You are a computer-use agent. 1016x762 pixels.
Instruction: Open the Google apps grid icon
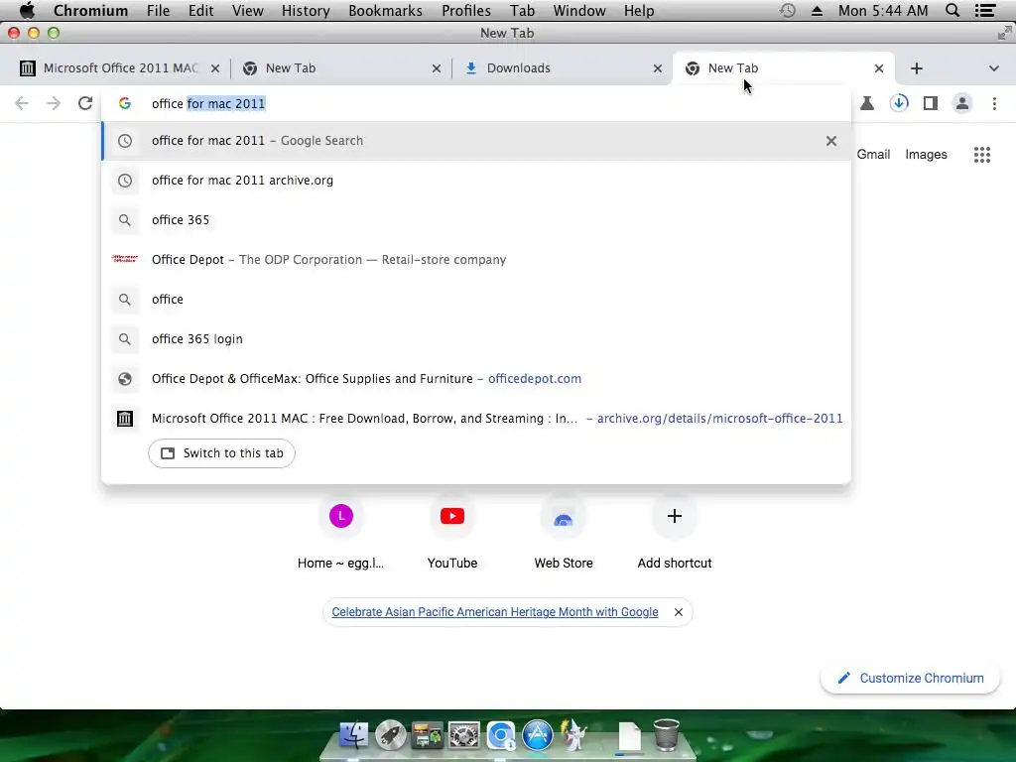(x=982, y=154)
